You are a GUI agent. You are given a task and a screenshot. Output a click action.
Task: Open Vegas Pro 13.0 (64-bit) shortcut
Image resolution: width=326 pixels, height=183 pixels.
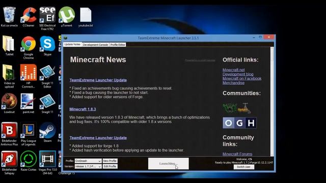(47, 163)
